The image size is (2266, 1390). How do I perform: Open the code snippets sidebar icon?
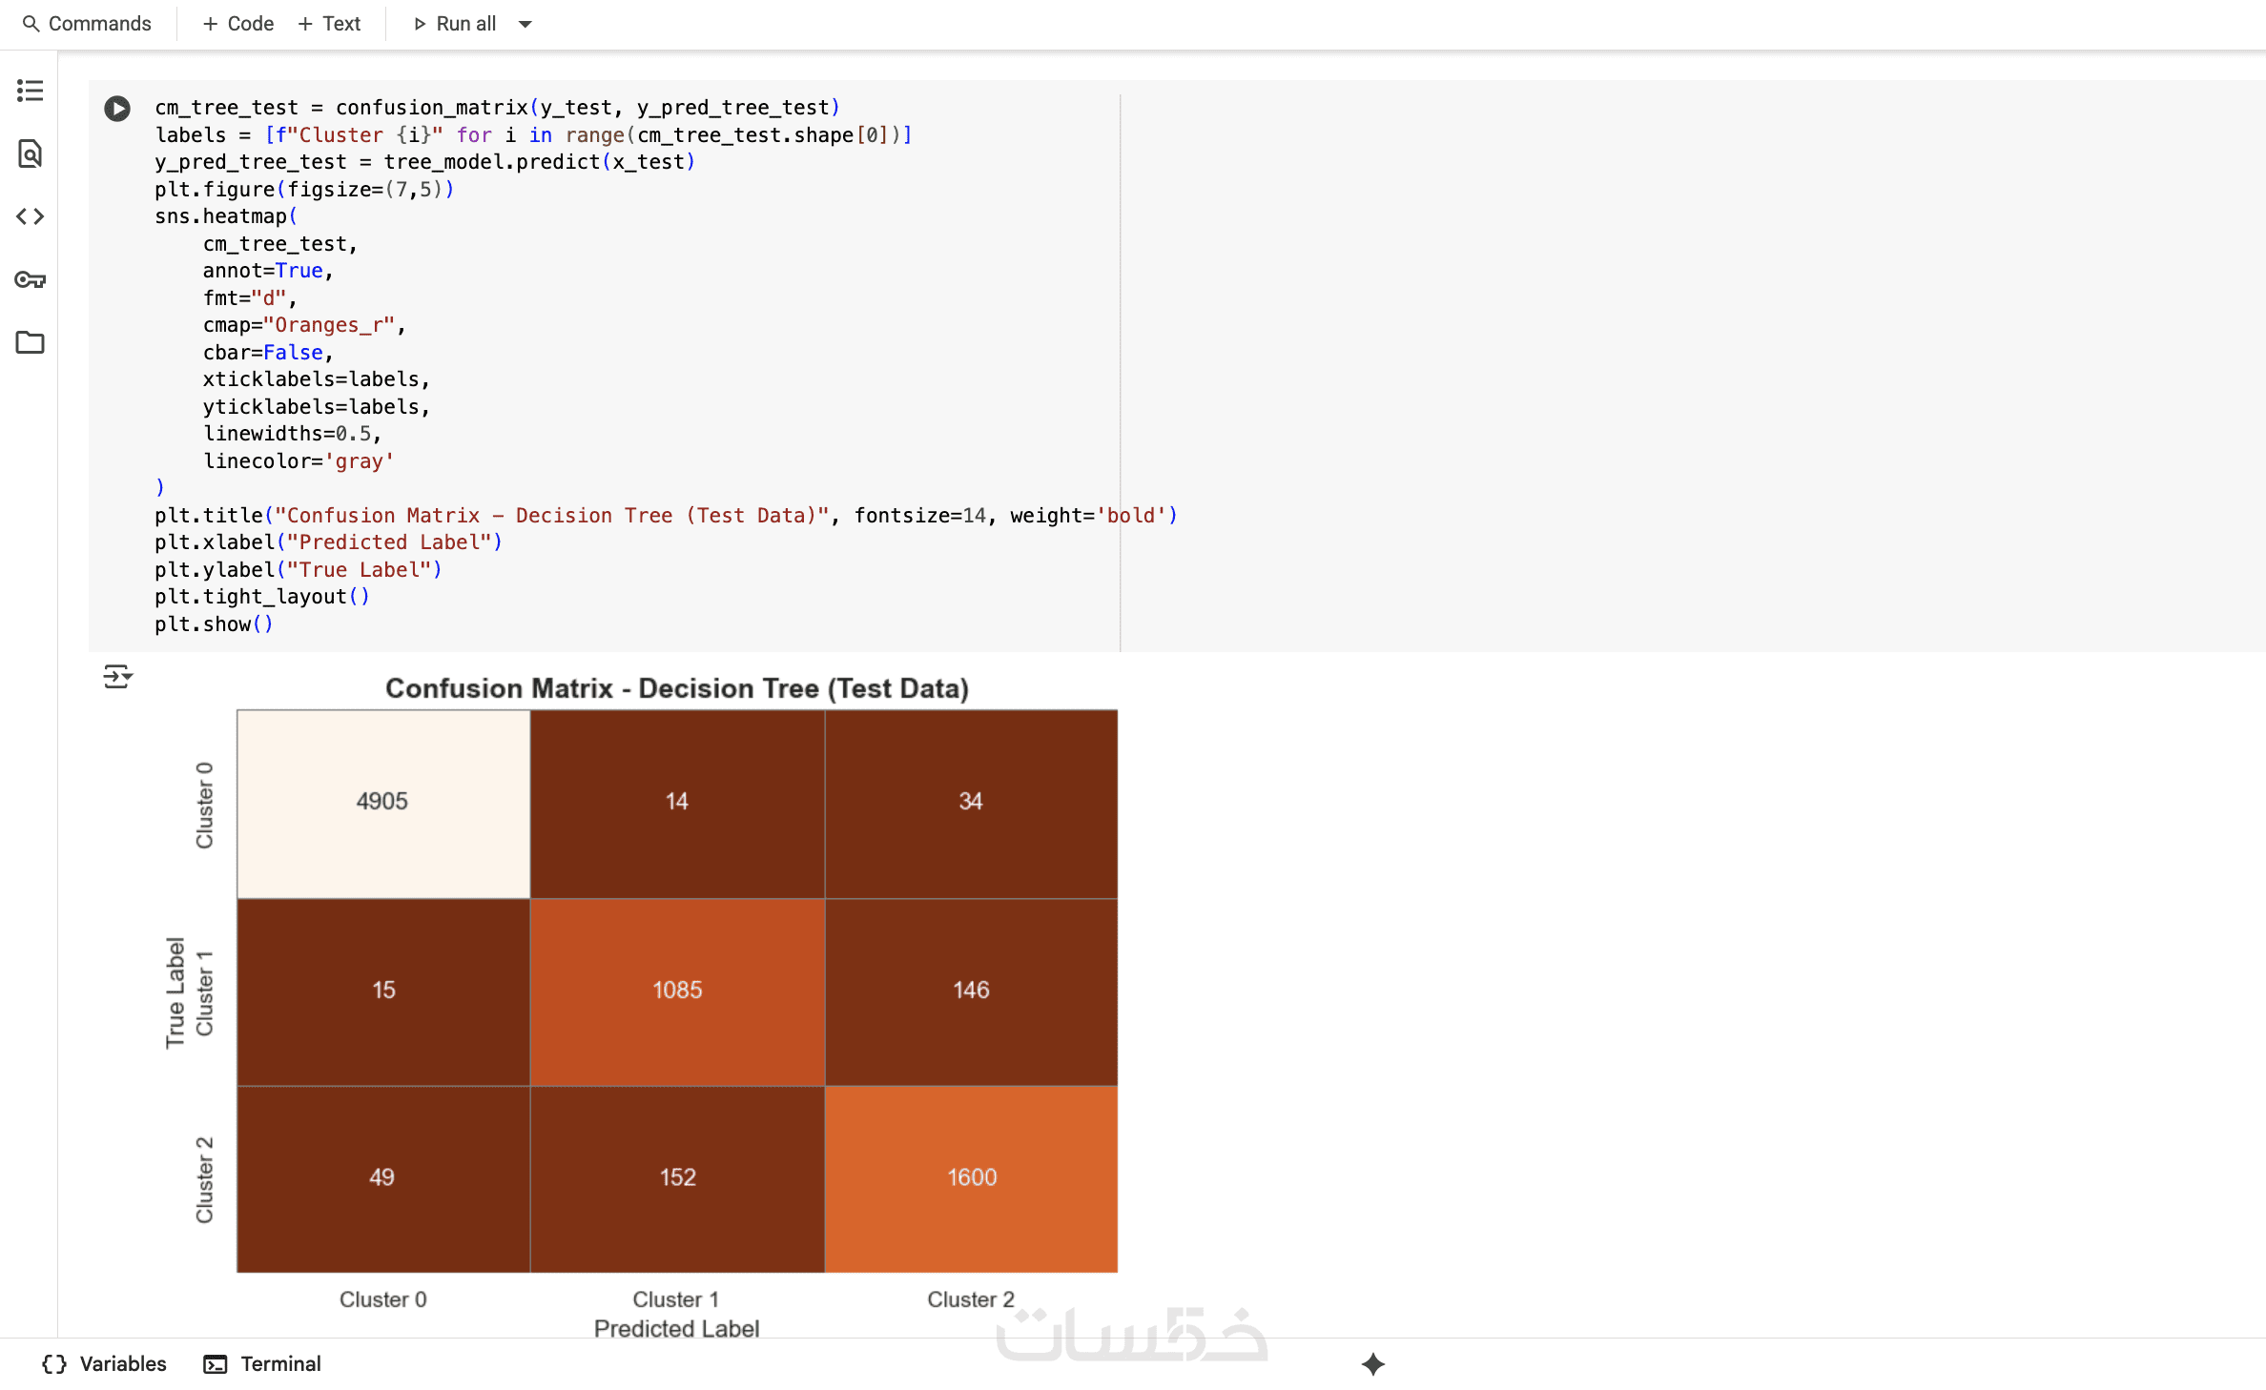[30, 216]
